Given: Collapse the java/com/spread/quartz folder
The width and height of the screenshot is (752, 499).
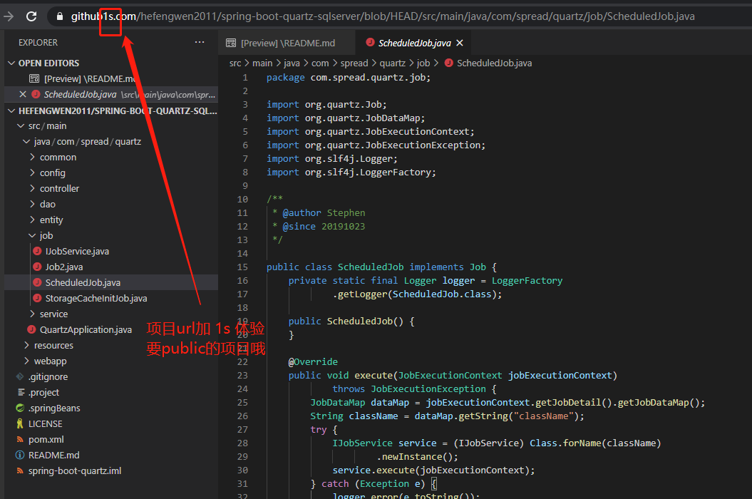Looking at the screenshot, I should tap(26, 142).
